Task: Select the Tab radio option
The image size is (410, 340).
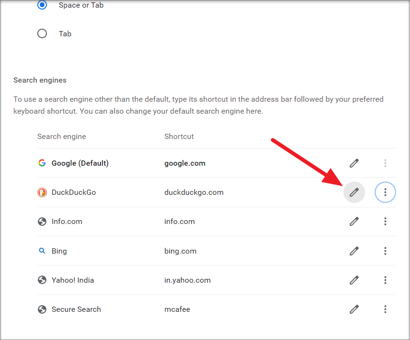Action: point(42,33)
